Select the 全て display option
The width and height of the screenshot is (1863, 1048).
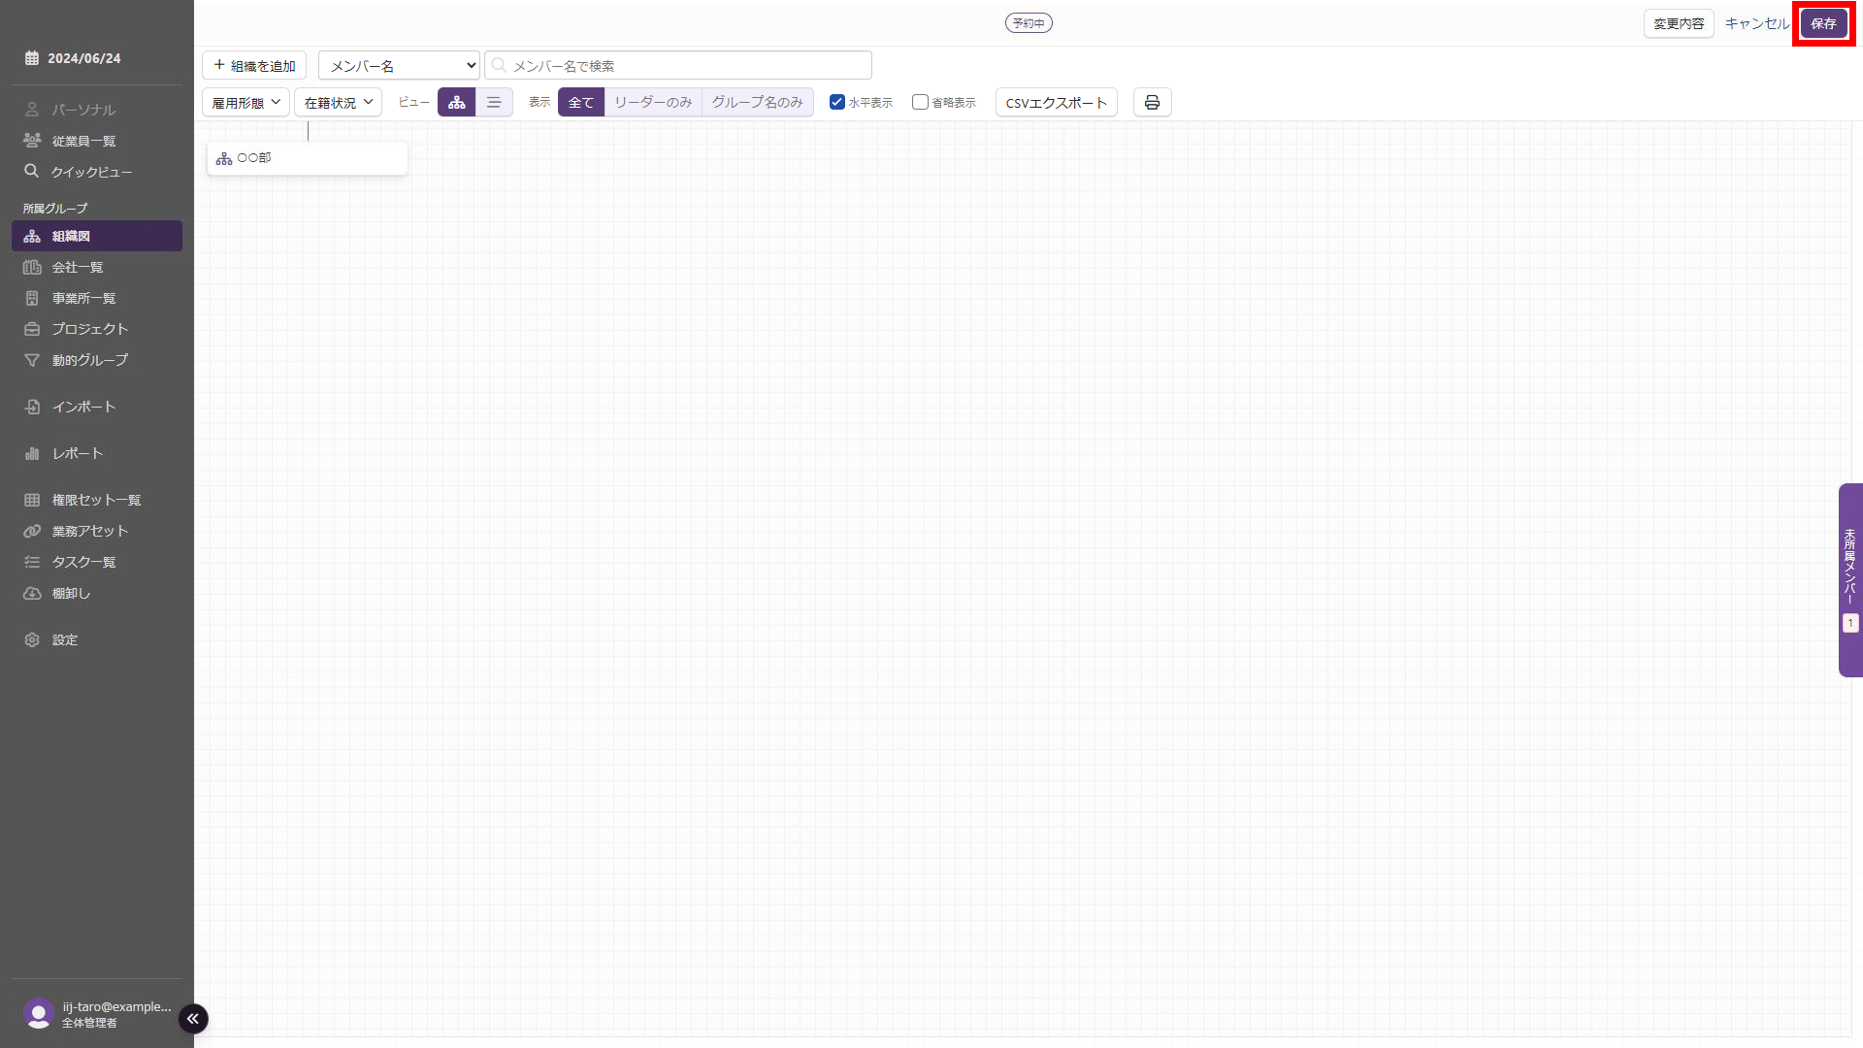point(581,102)
